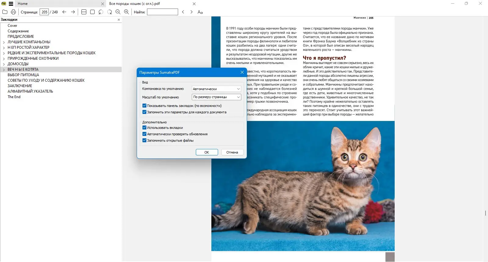The width and height of the screenshot is (488, 262).
Task: Find previous match arrow
Action: [183, 12]
